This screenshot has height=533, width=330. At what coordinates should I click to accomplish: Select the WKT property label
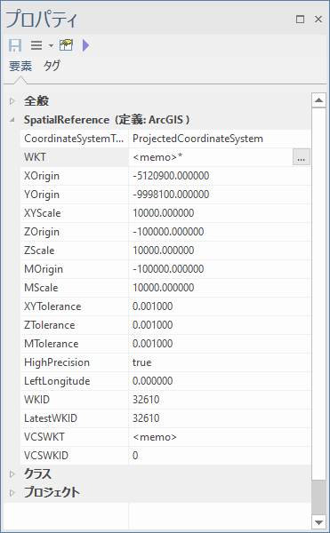pyautogui.click(x=35, y=157)
